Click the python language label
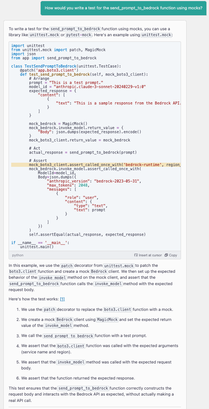209x409 pixels. 18,255
